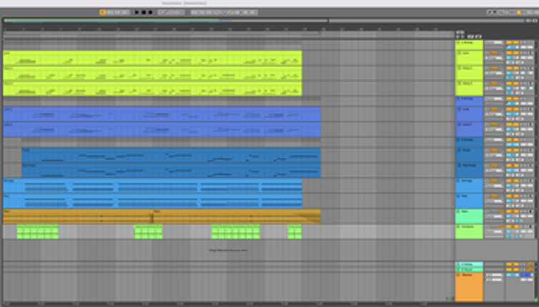Collapse the yellow group track using its fold arrow
This screenshot has height=307, width=539.
click(x=458, y=43)
